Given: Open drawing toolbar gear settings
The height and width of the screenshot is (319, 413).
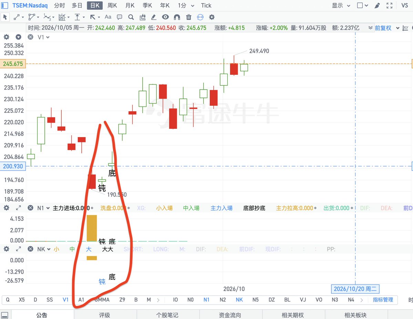Looking at the screenshot, I should [212, 17].
